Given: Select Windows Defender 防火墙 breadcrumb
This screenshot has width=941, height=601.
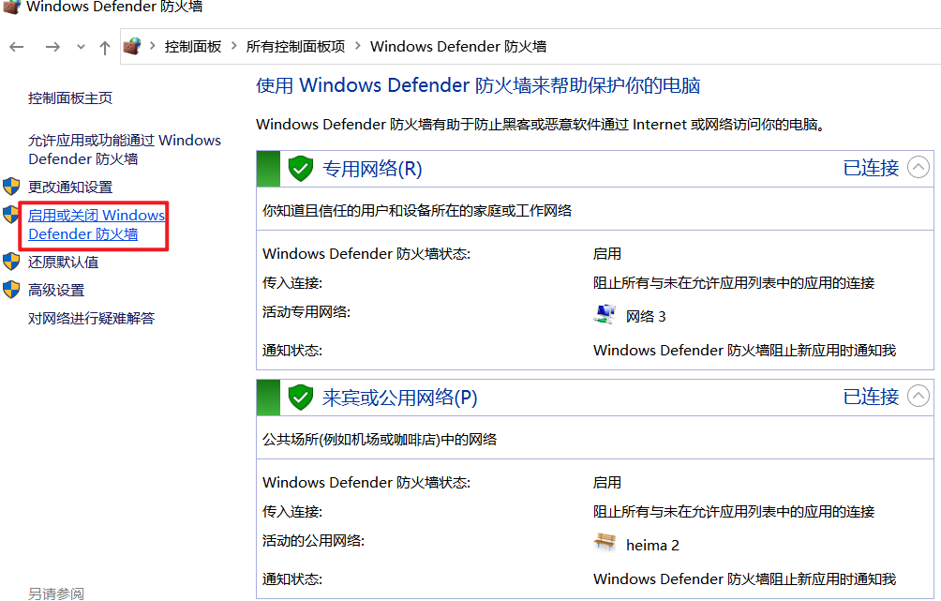Looking at the screenshot, I should click(458, 46).
